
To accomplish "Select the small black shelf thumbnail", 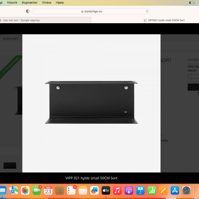I will tap(10, 165).
